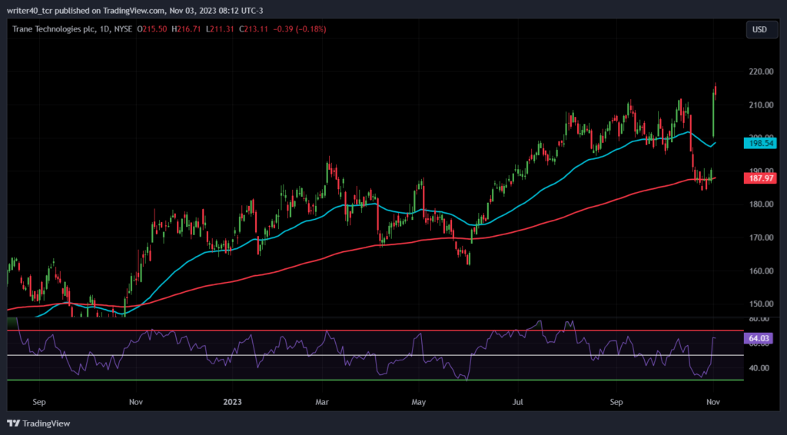Click the 220.00 price axis label
The height and width of the screenshot is (435, 787).
click(761, 71)
